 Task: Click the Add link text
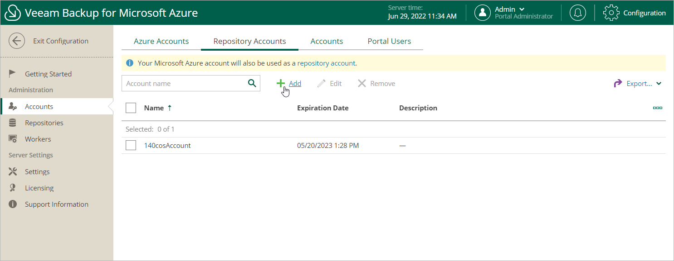295,84
